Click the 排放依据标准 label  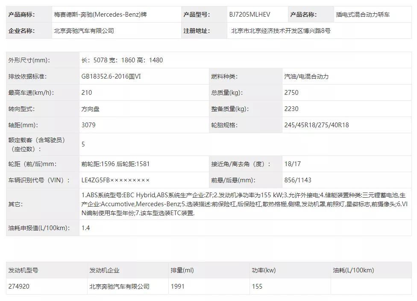tap(27, 76)
